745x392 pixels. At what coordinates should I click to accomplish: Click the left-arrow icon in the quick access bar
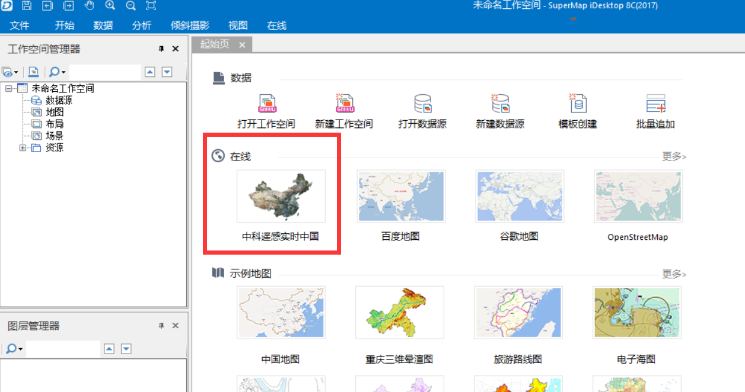(47, 6)
